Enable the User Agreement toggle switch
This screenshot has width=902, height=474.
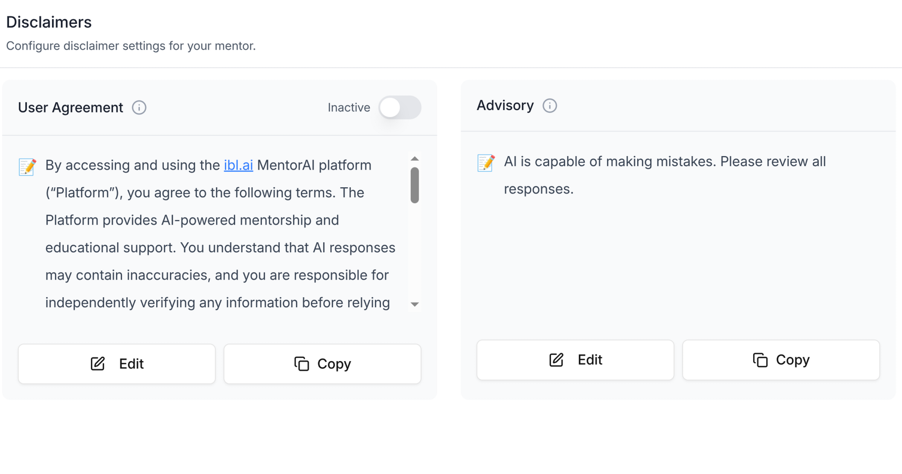(x=400, y=108)
